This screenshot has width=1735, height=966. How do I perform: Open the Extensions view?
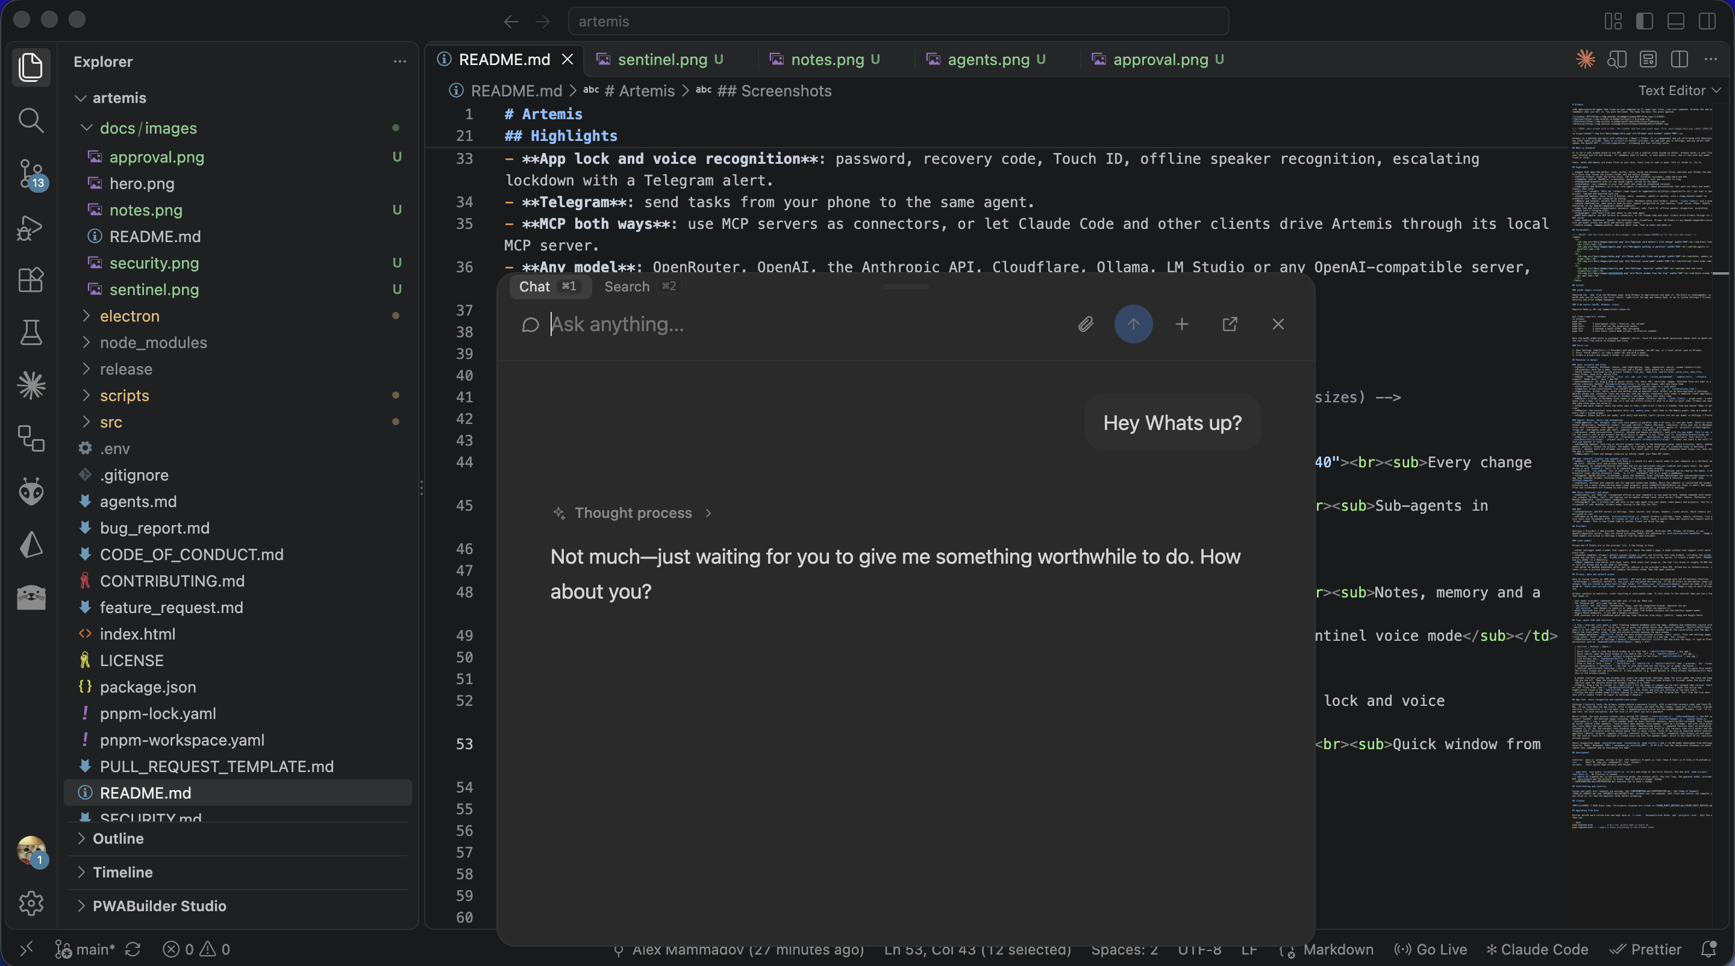pyautogui.click(x=31, y=279)
